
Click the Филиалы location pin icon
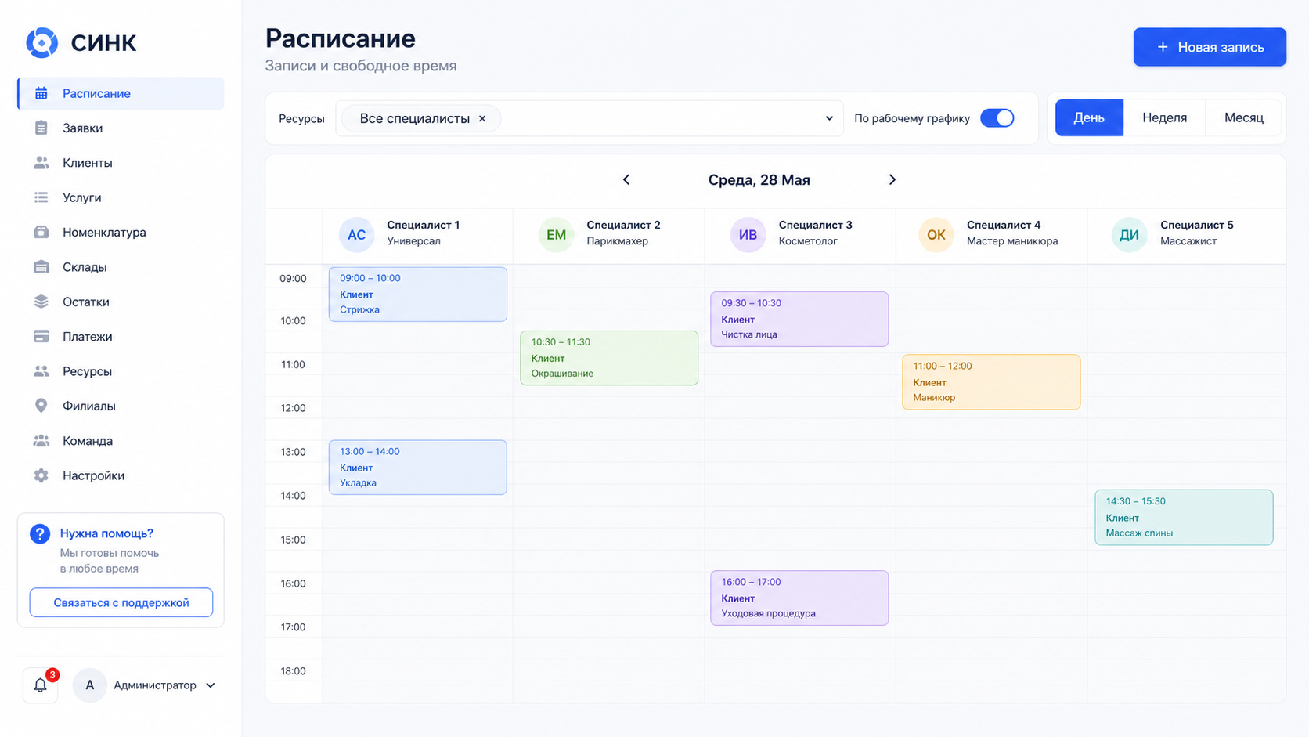point(41,406)
